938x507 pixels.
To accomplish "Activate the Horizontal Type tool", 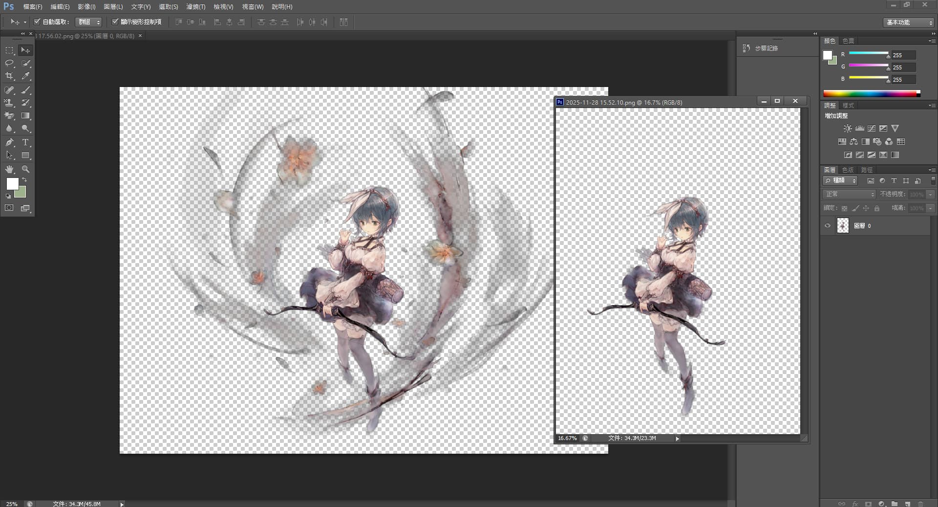I will coord(26,142).
